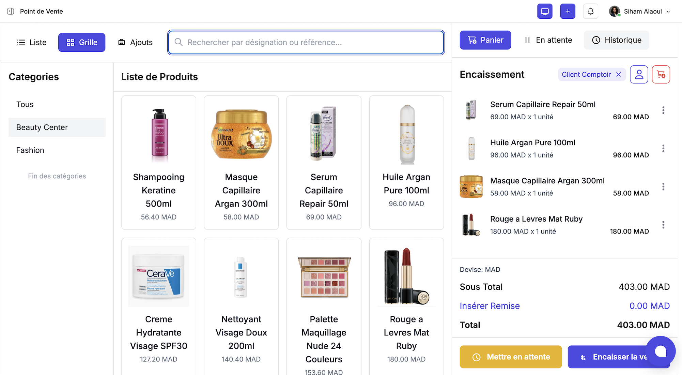
Task: Open notifications bell icon
Action: 590,11
